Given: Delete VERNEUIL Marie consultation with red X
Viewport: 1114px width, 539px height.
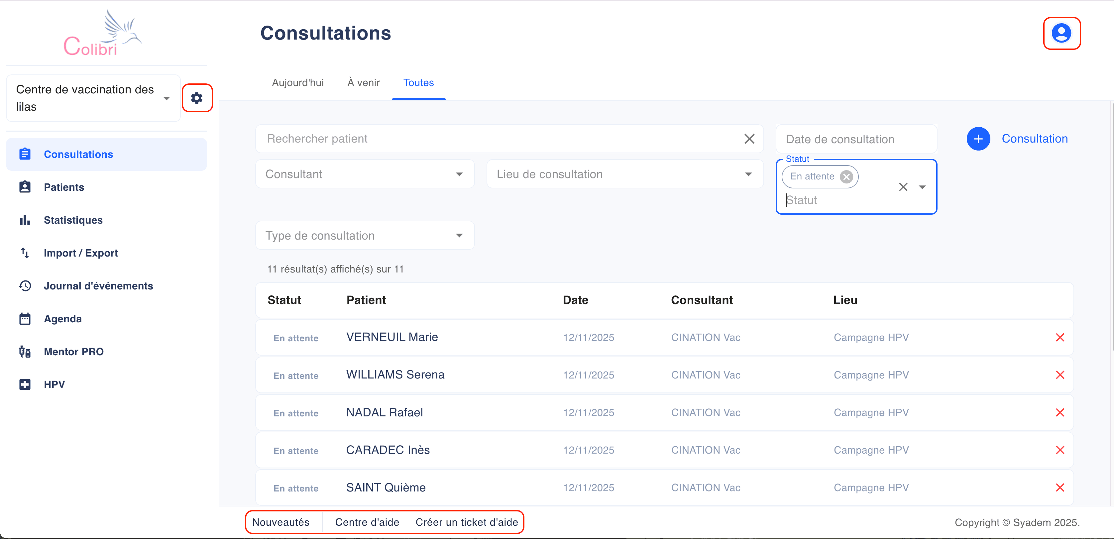Looking at the screenshot, I should [x=1060, y=337].
